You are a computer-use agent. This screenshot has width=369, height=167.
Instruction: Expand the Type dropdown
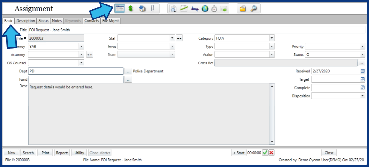pyautogui.click(x=272, y=47)
